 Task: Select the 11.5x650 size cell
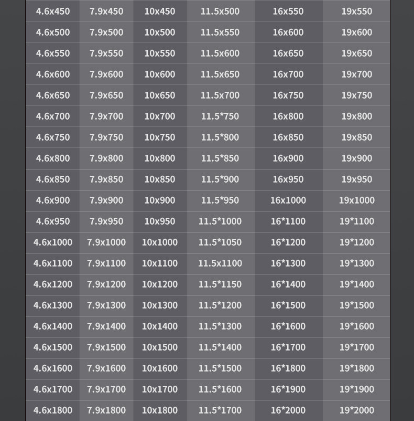tap(220, 74)
